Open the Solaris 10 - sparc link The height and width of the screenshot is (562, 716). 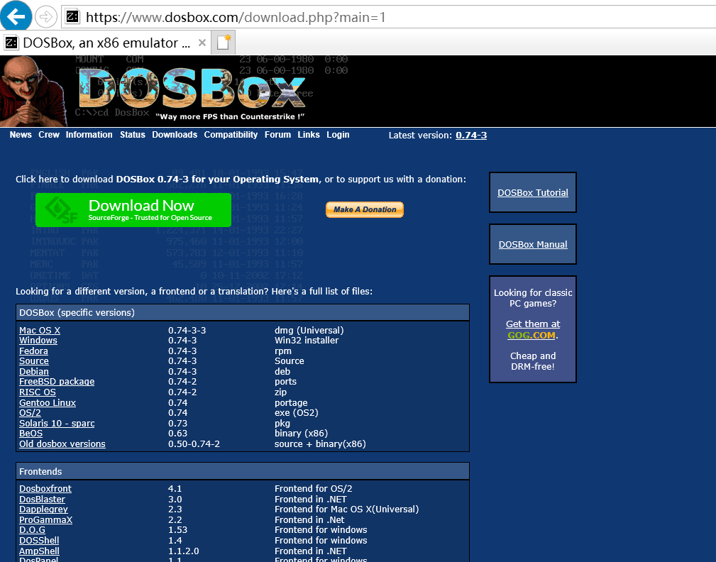point(57,423)
